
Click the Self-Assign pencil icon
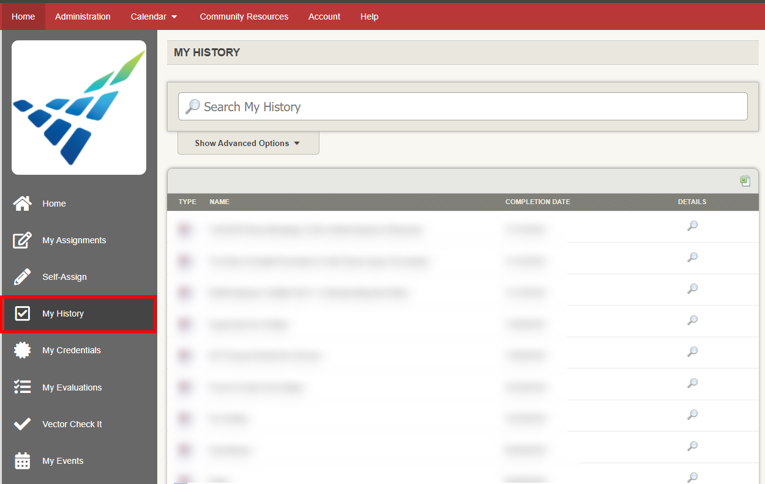23,277
